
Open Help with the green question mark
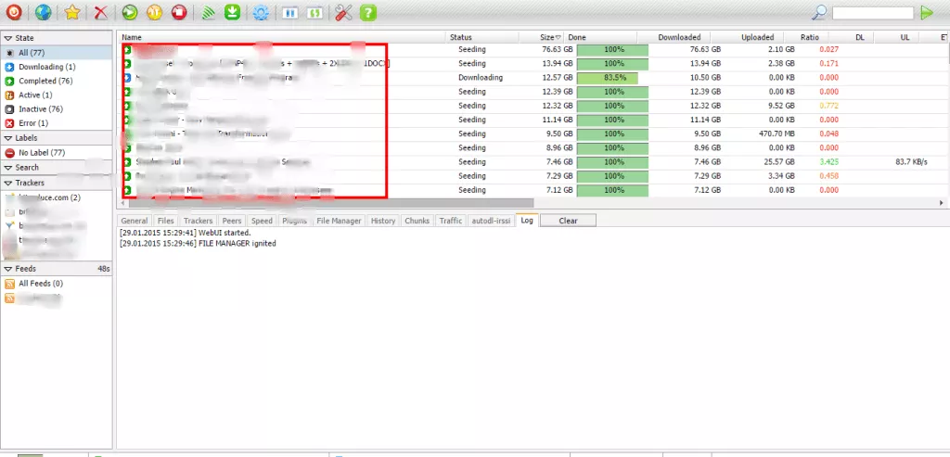point(368,13)
